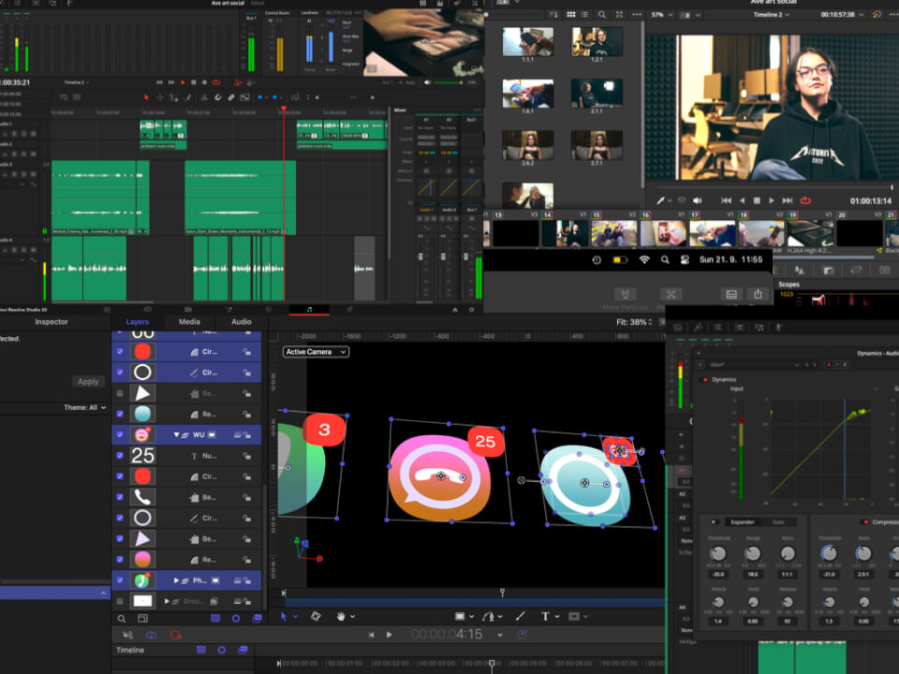Uncheck the WU group layer checkbox
899x674 pixels.
120,434
